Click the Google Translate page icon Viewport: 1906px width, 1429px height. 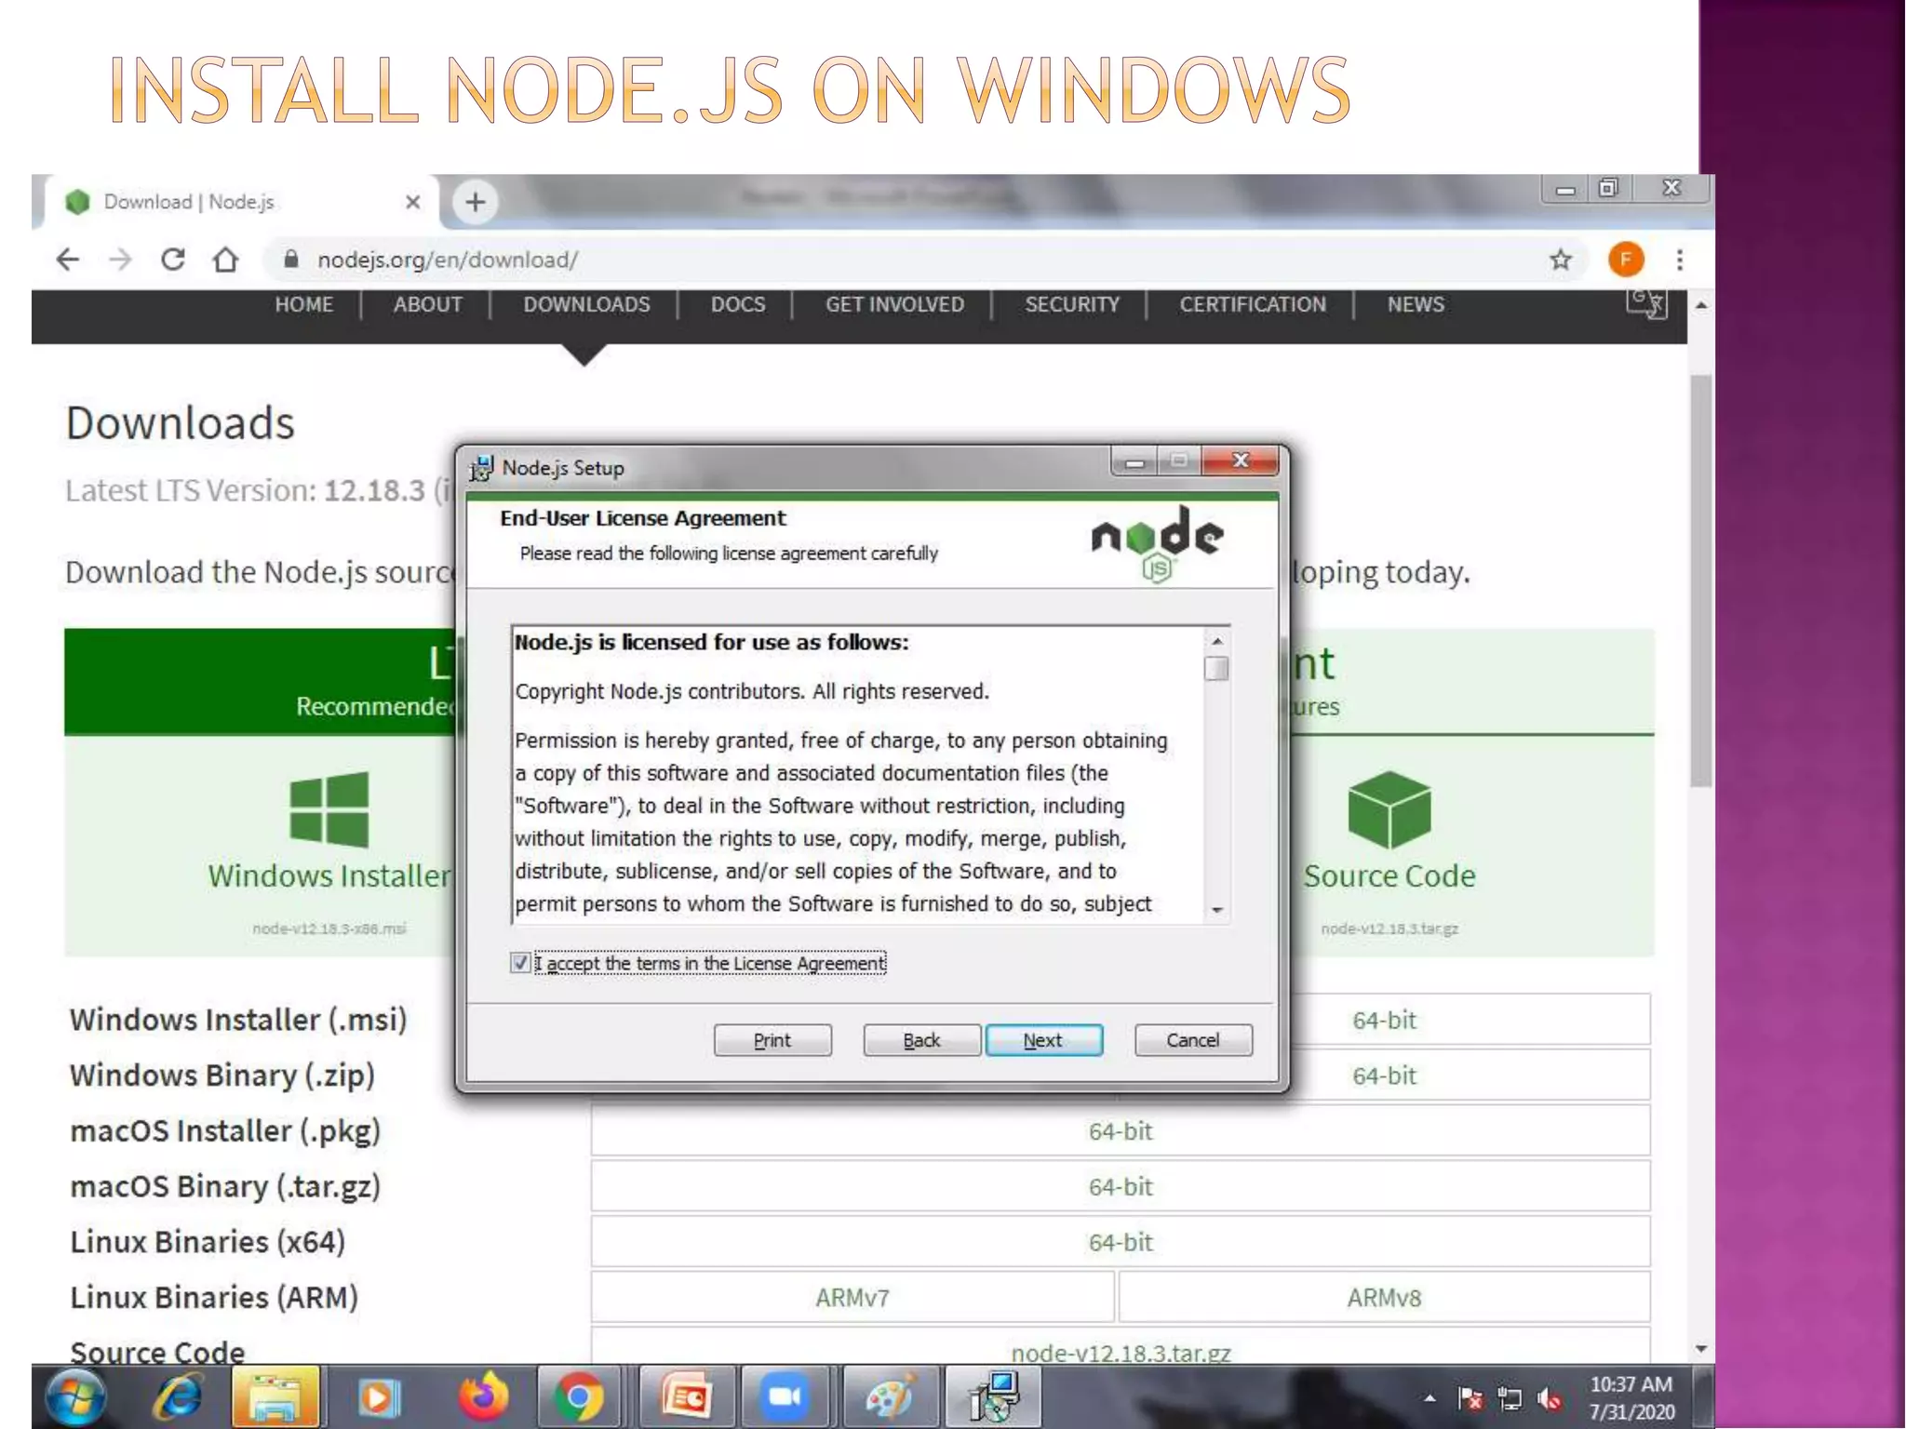point(1645,303)
